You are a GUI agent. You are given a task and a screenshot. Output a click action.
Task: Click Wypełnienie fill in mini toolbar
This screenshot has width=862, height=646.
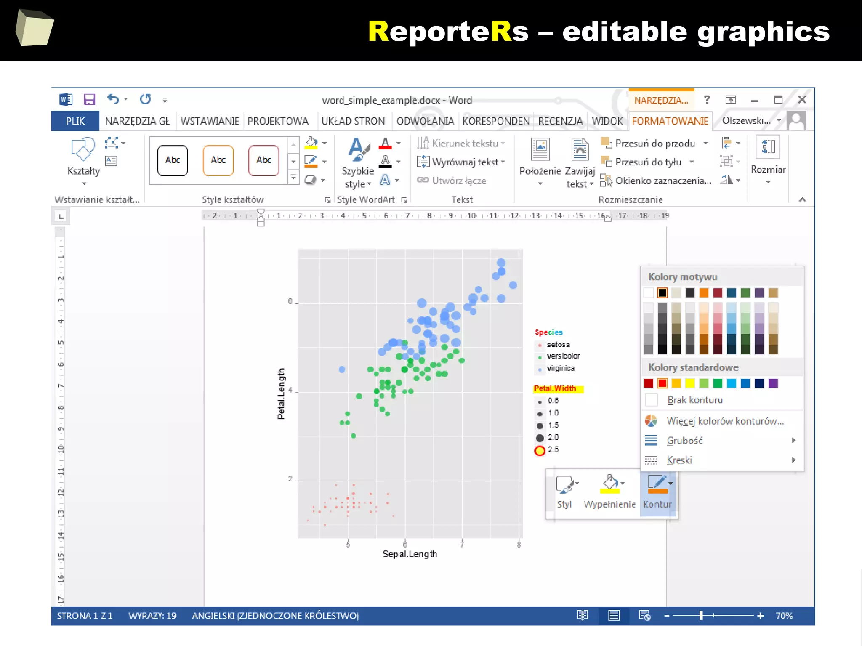click(x=609, y=492)
